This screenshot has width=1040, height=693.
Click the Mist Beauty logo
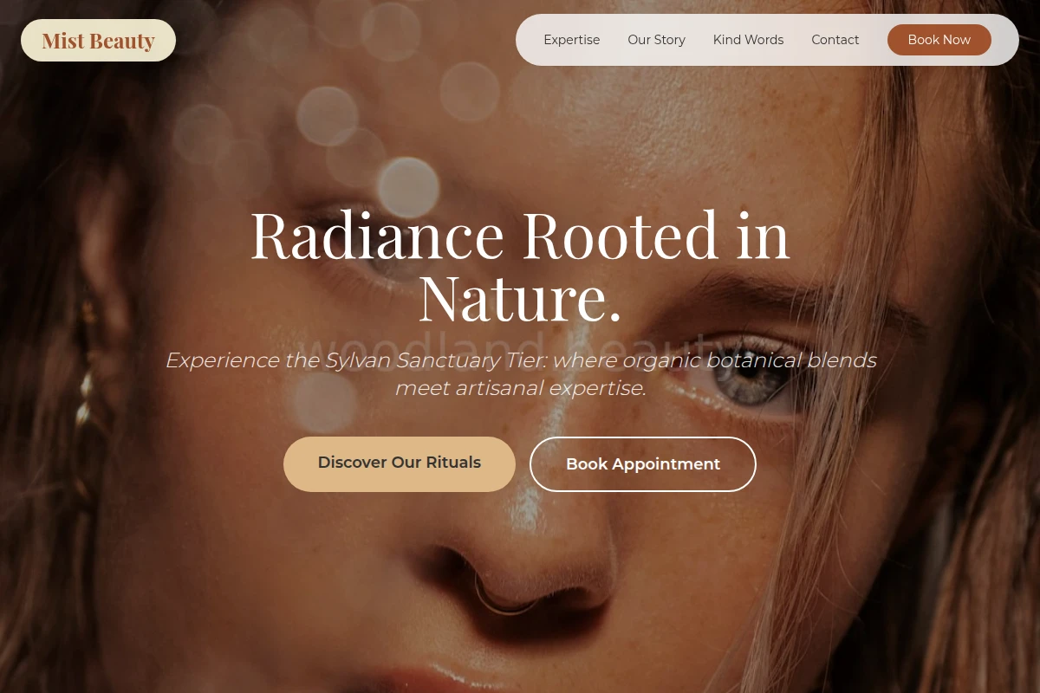tap(98, 41)
